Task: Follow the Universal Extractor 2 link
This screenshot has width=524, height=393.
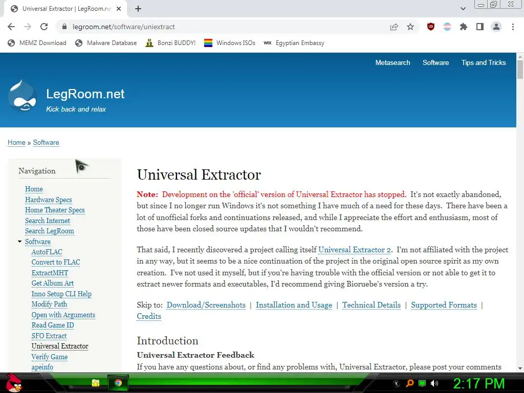Action: (x=355, y=250)
